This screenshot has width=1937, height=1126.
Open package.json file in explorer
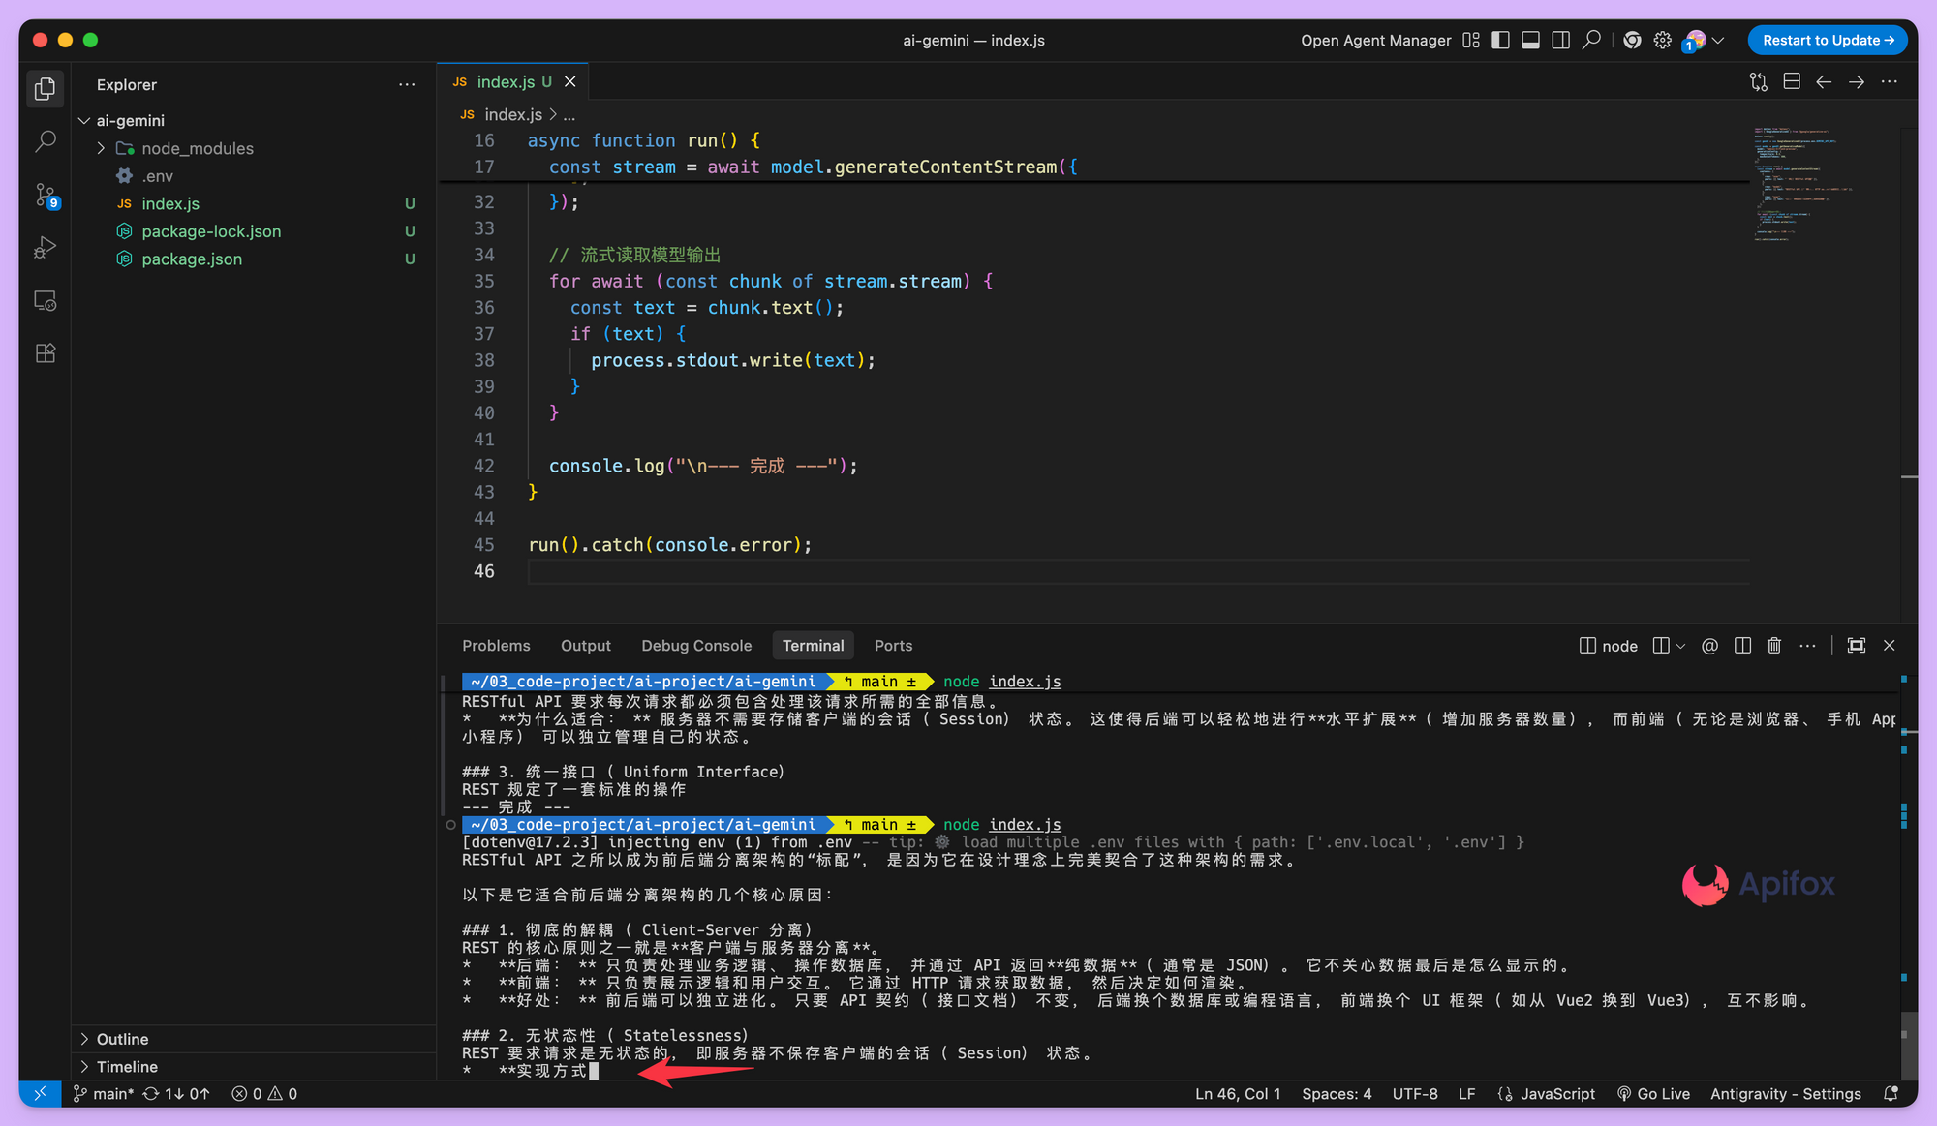(x=192, y=259)
